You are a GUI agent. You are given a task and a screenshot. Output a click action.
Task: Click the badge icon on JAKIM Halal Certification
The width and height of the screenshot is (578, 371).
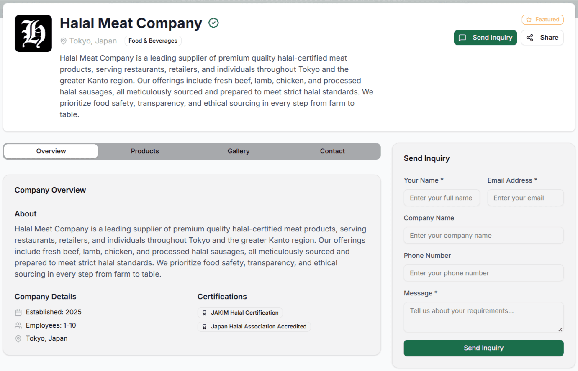tap(205, 313)
